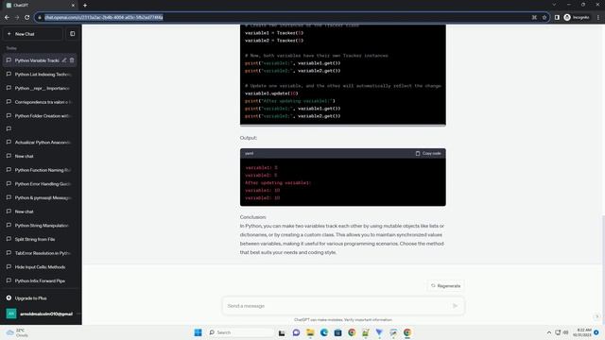
Task: Click the send message arrow icon
Action: pos(456,306)
